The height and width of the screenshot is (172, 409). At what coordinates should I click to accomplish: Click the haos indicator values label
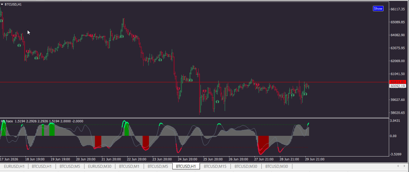42,121
